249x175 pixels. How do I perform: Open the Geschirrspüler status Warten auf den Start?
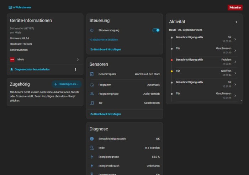[x=147, y=74]
